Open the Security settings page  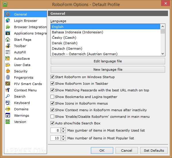click(x=26, y=71)
